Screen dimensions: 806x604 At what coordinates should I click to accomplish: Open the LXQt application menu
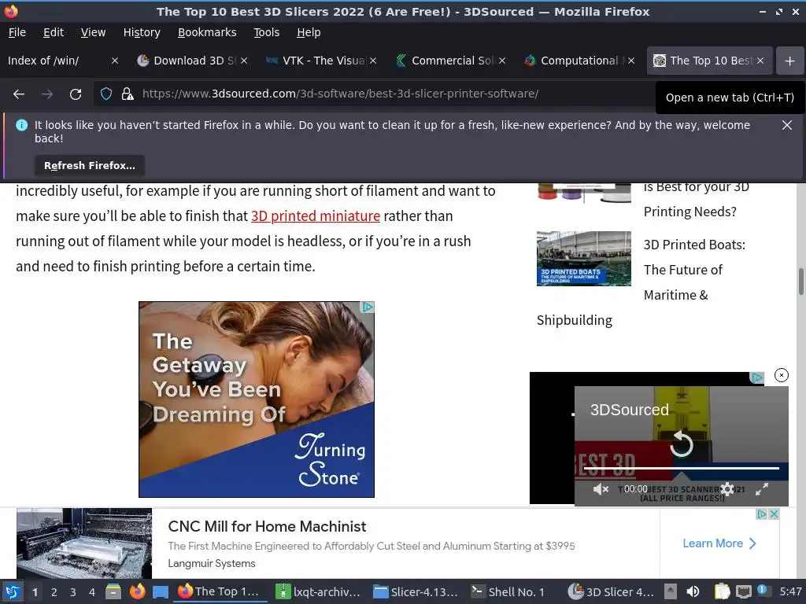tap(13, 591)
